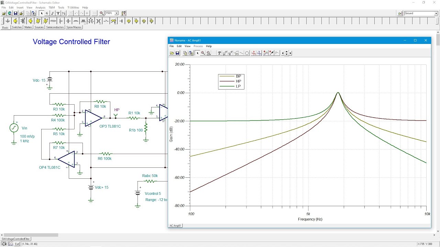
Task: Select the capacitor component icon
Action: coord(68,21)
